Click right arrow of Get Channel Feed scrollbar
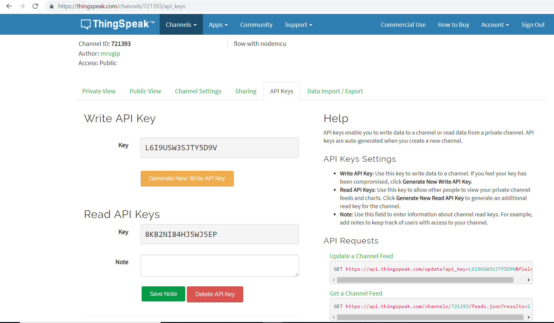 click(x=529, y=317)
